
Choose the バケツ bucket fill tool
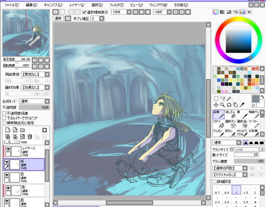pyautogui.click(x=218, y=124)
